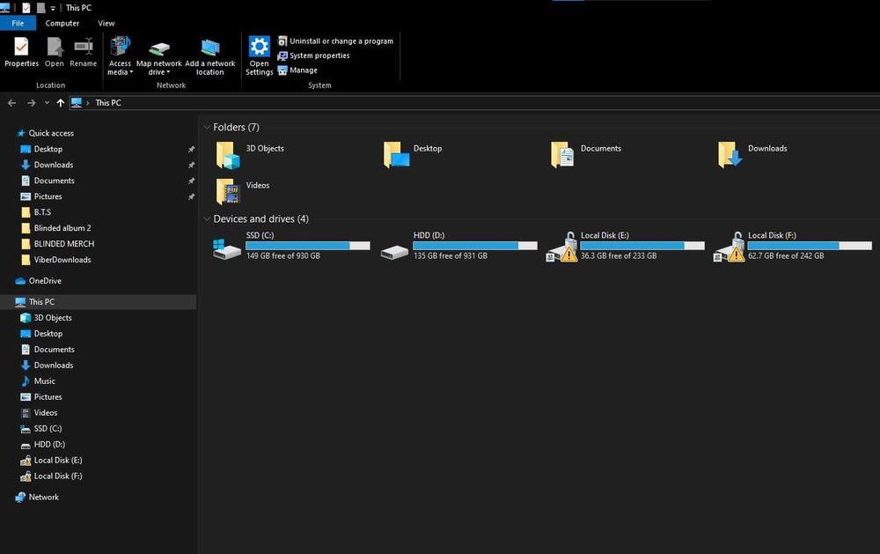Open pinned Desktop under Quick access
Image resolution: width=880 pixels, height=554 pixels.
(48, 149)
